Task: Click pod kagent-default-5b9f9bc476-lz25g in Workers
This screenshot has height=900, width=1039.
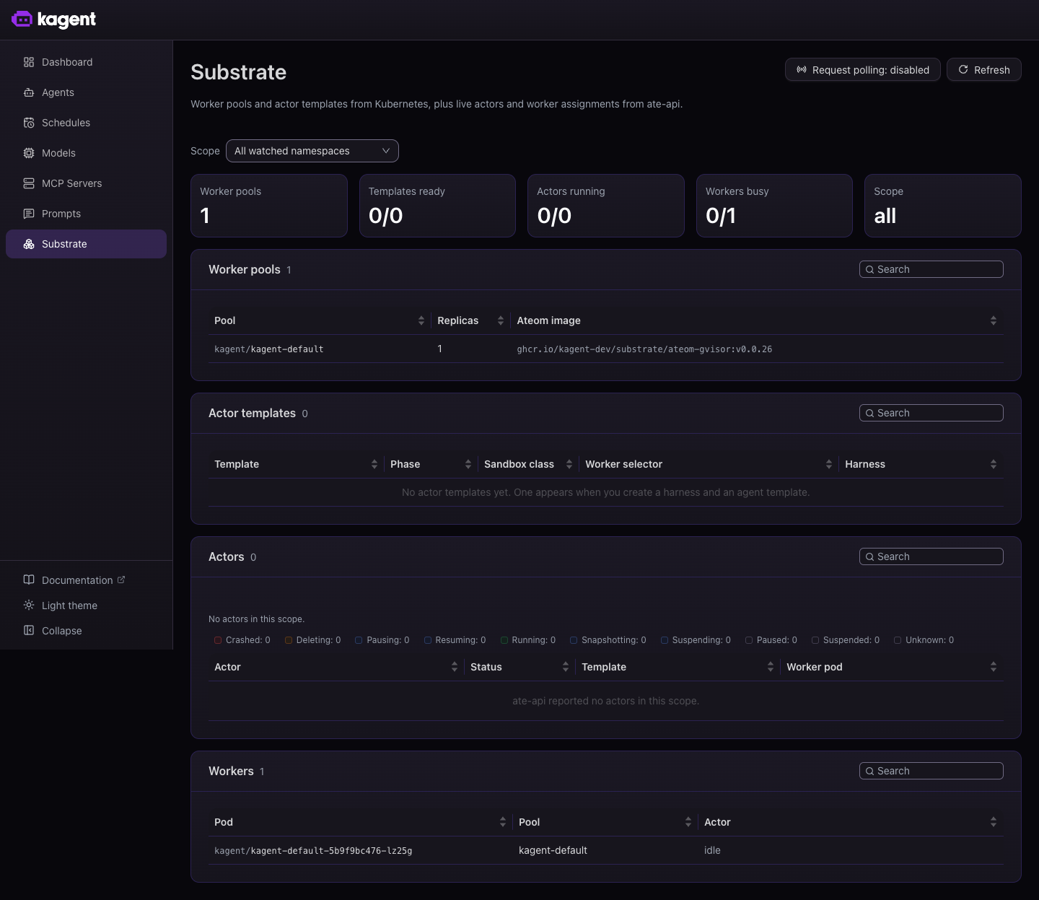Action: coord(313,851)
